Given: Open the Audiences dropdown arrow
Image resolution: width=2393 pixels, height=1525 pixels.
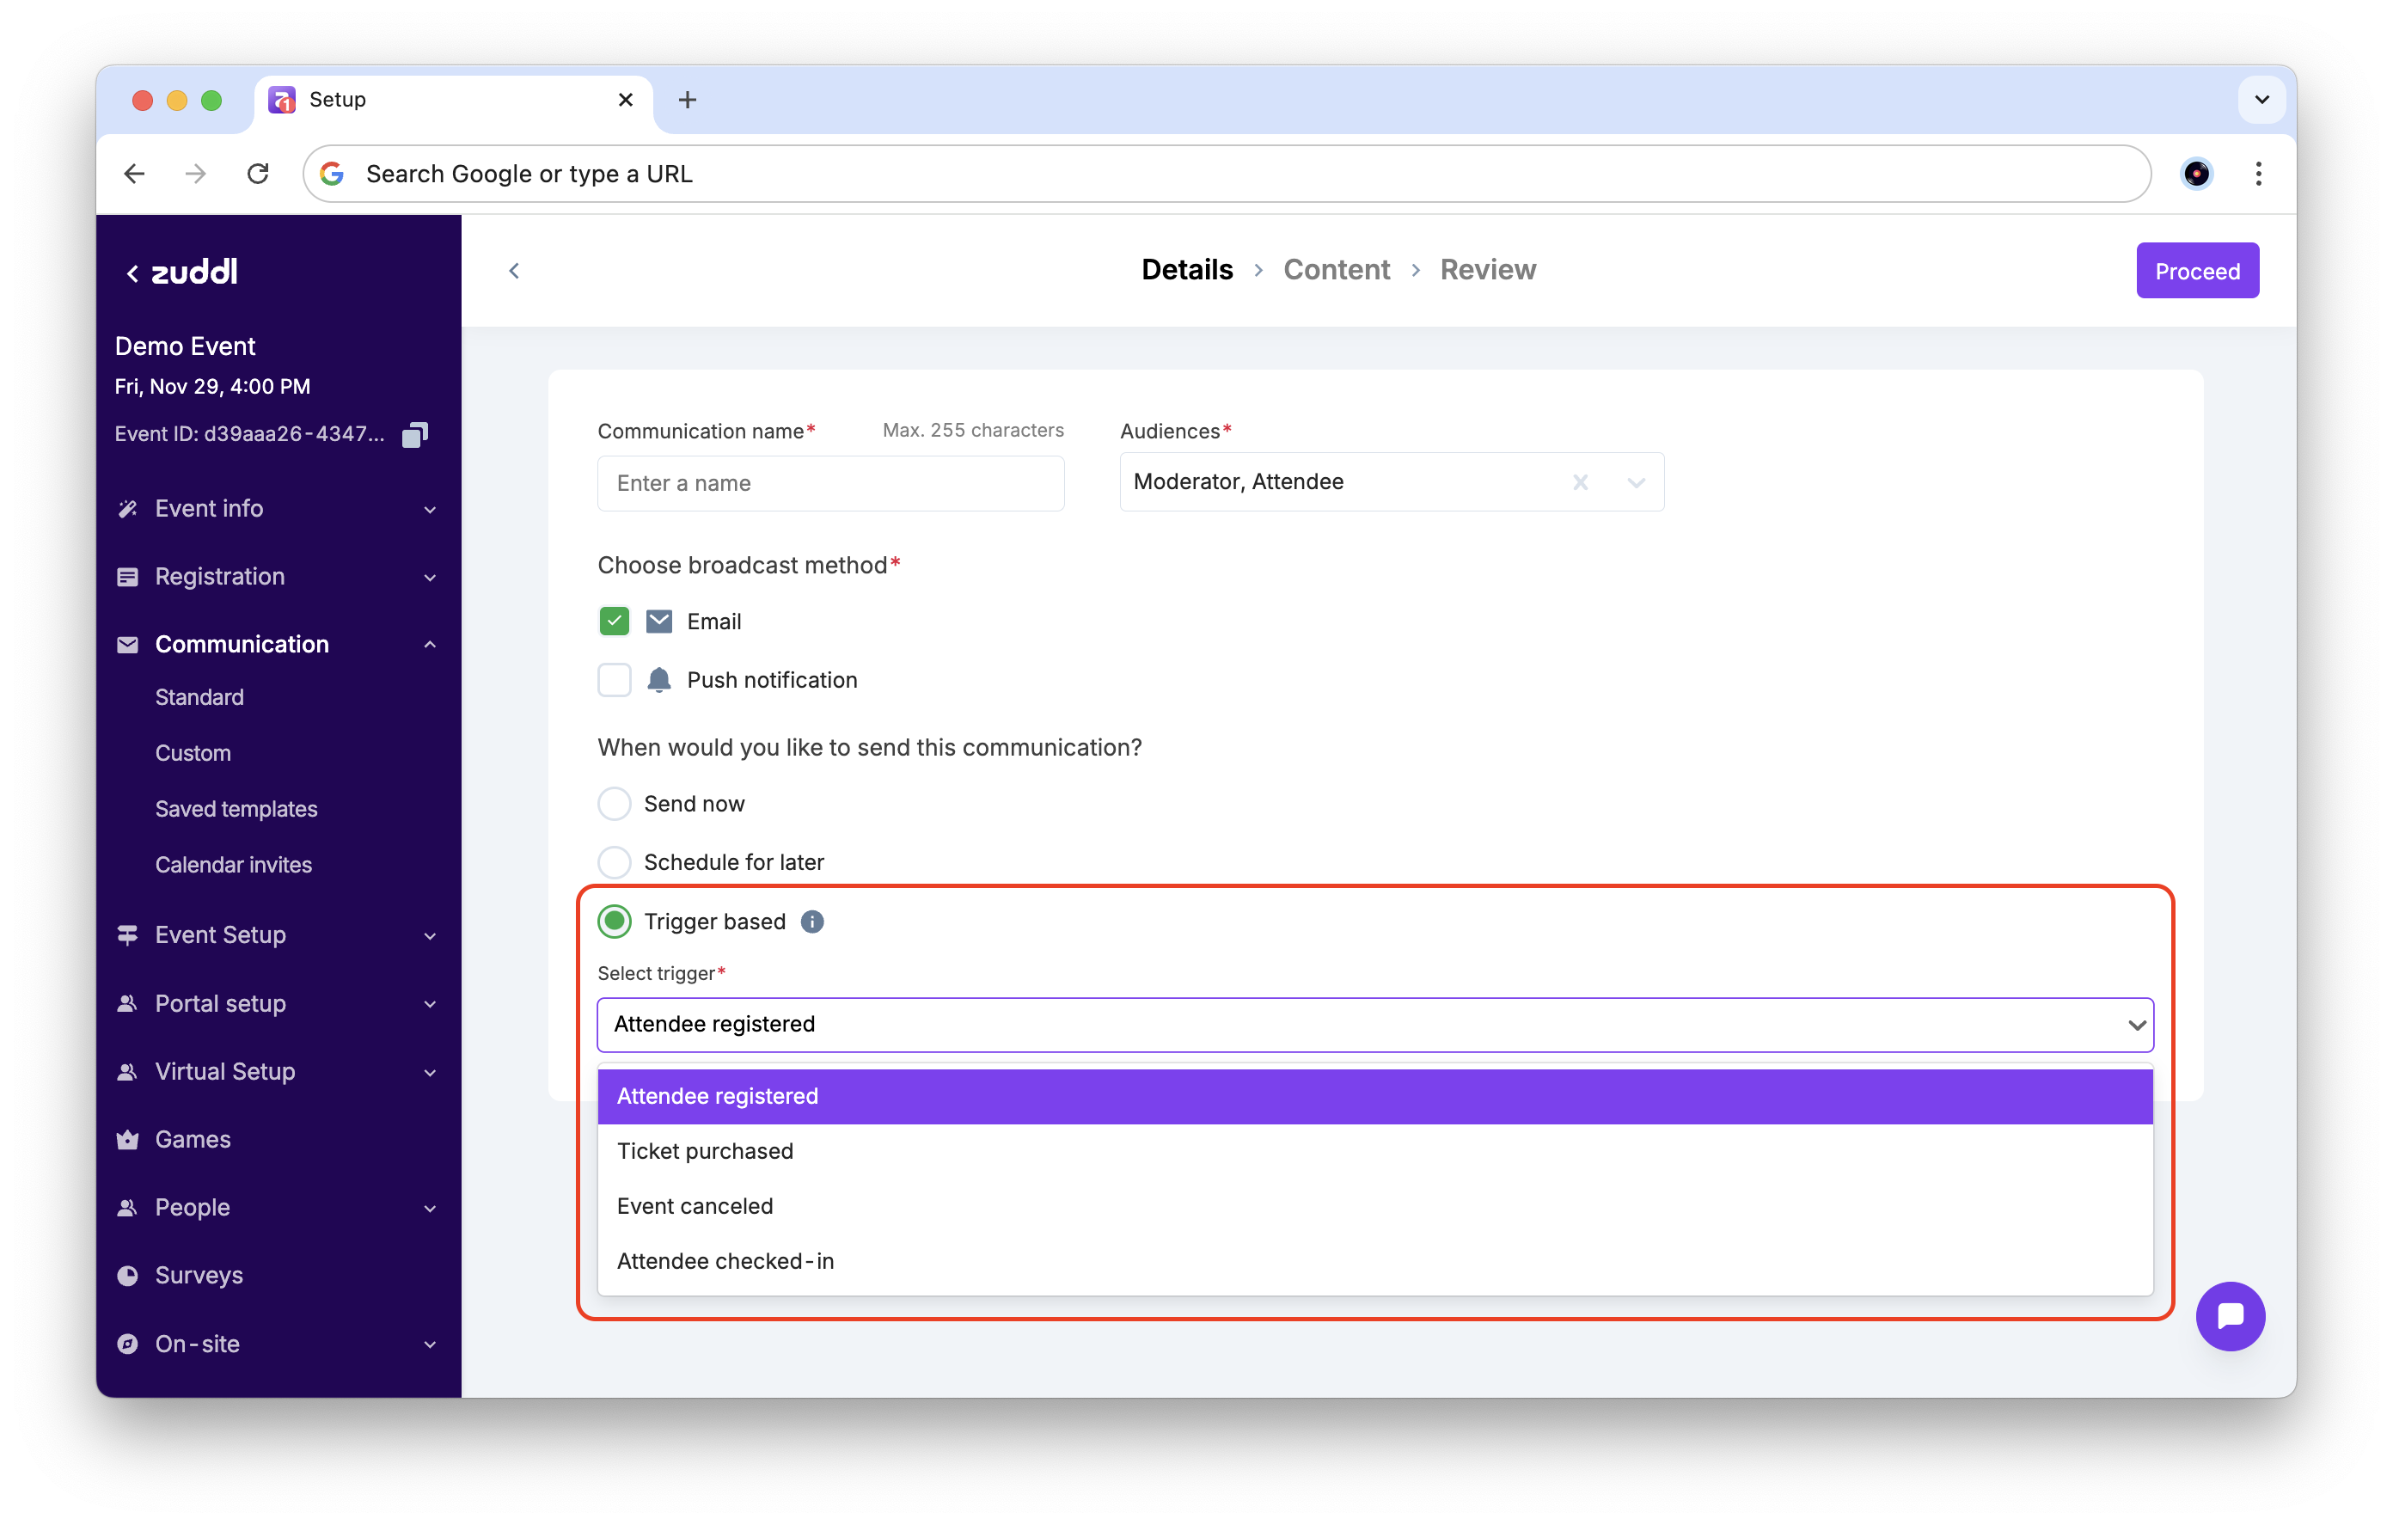Looking at the screenshot, I should (x=1636, y=482).
